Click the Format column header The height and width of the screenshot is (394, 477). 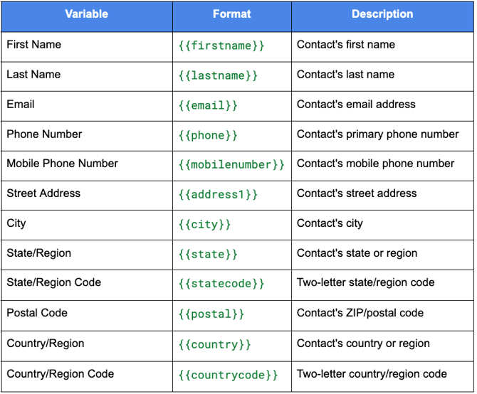[x=232, y=14]
